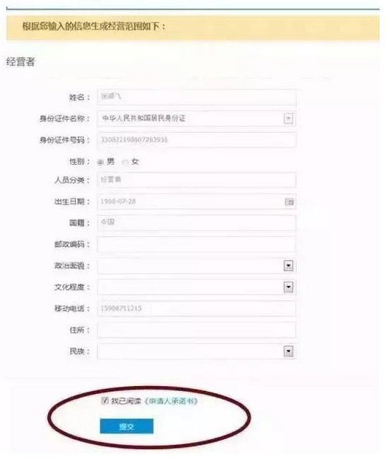Select the 人员分类 text field
386x457 pixels.
pos(197,180)
